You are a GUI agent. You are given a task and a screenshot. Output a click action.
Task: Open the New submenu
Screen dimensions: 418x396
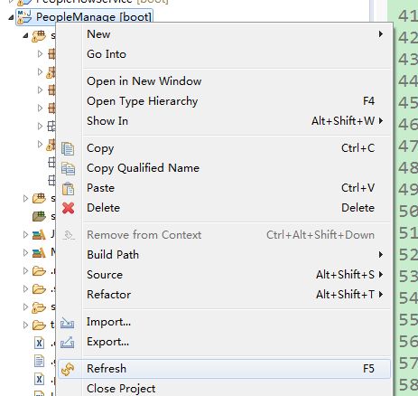[237, 34]
